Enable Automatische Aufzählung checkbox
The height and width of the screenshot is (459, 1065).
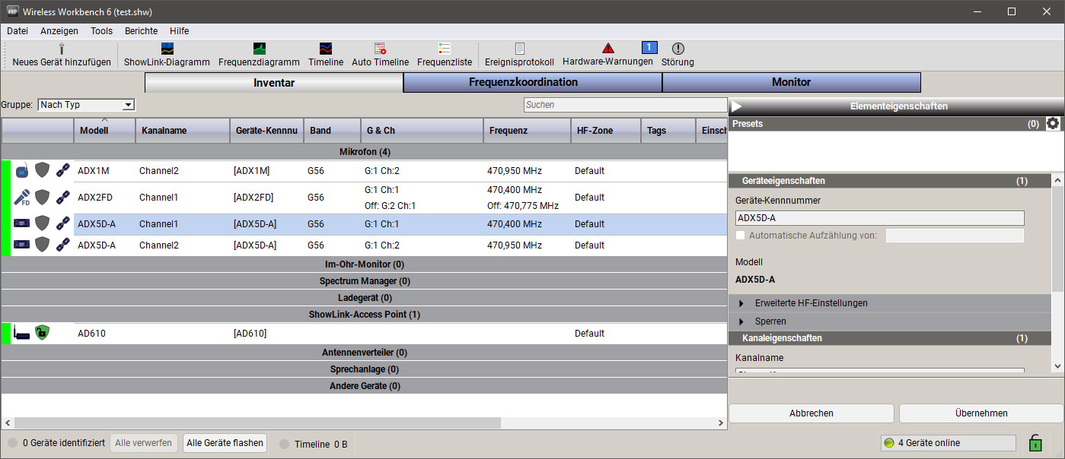click(741, 236)
